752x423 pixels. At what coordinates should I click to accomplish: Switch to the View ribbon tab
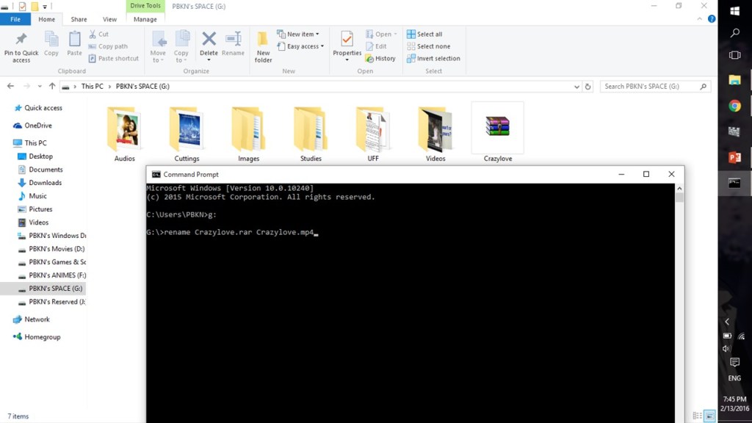pos(109,20)
